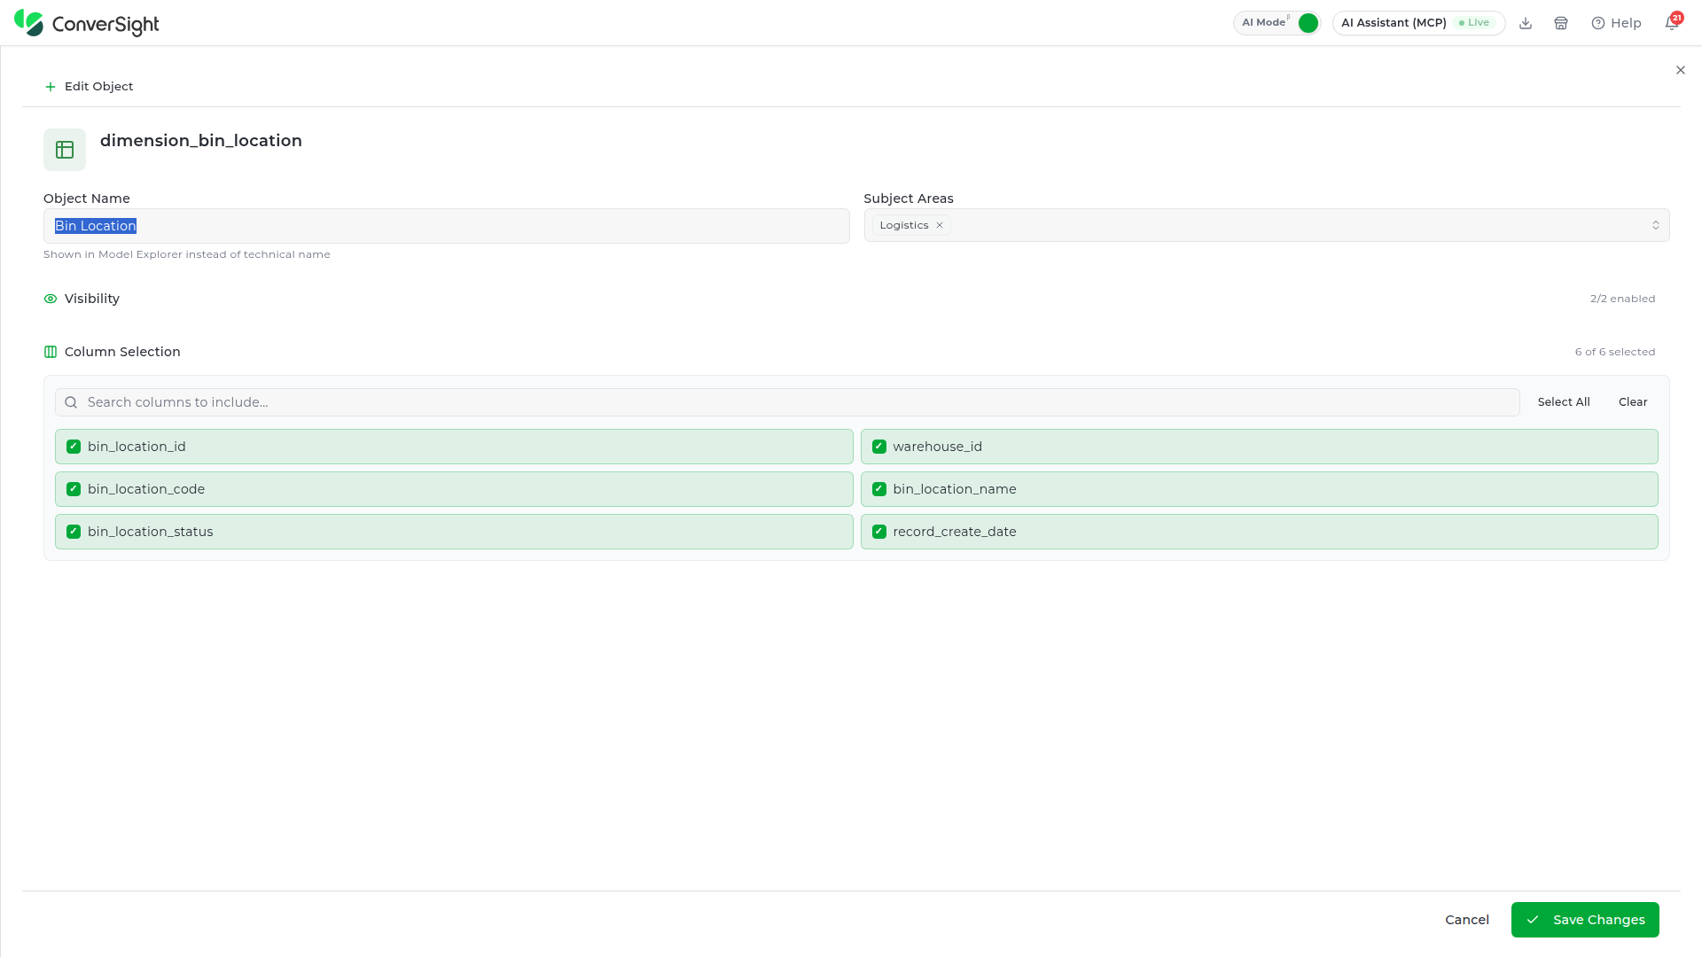Image resolution: width=1702 pixels, height=957 pixels.
Task: Uncheck the bin_location_code checkbox
Action: point(74,489)
